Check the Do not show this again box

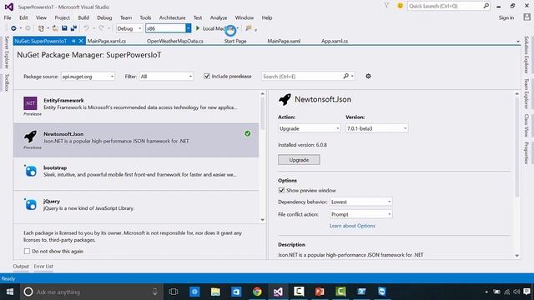click(x=27, y=251)
